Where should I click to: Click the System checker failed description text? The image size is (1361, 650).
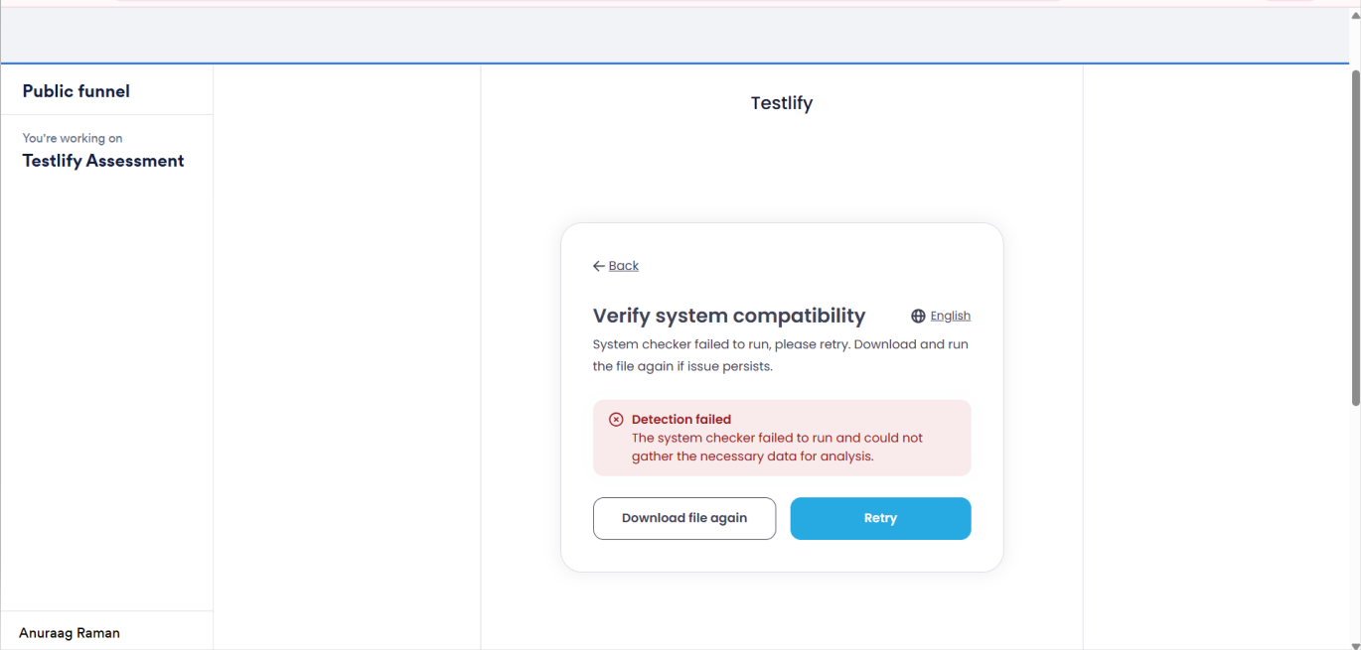[x=781, y=355]
